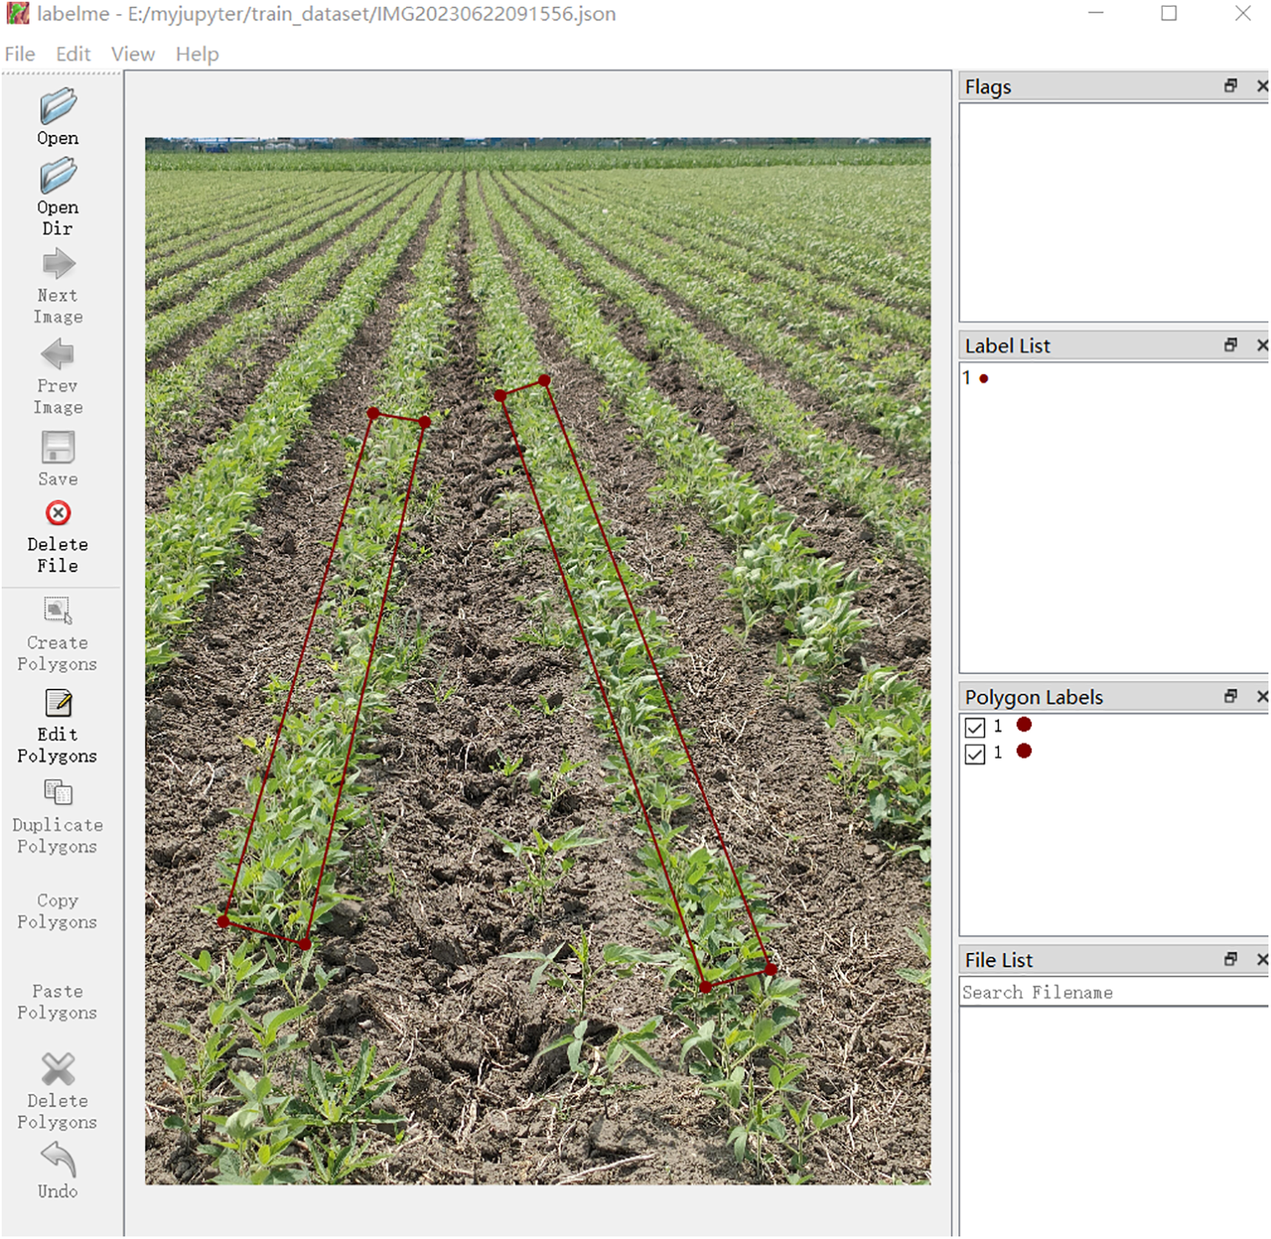Go back to Prev Image
This screenshot has width=1271, height=1239.
[57, 354]
